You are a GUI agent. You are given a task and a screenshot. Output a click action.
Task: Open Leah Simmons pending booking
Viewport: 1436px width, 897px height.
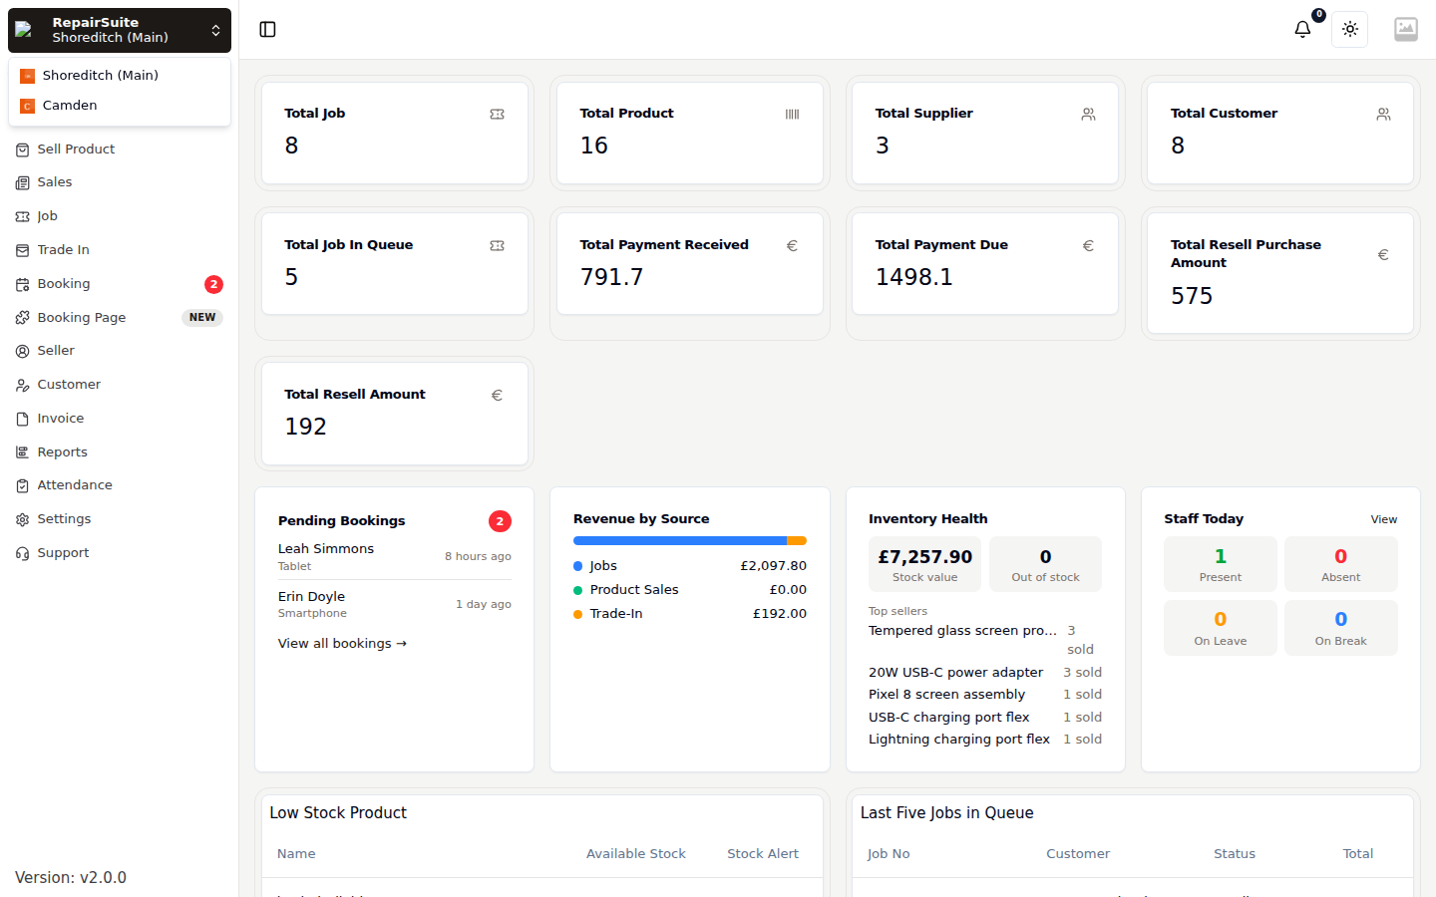(395, 556)
